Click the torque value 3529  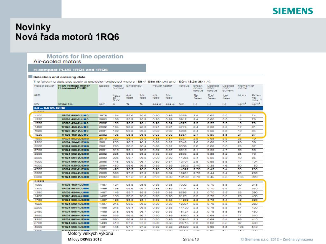click(182, 115)
